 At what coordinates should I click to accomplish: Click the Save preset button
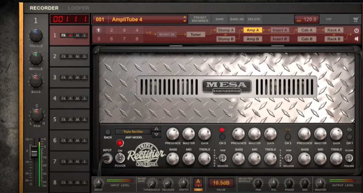(219, 19)
